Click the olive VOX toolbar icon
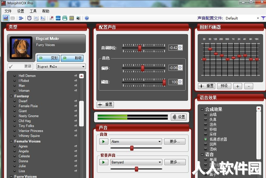 click(72, 18)
